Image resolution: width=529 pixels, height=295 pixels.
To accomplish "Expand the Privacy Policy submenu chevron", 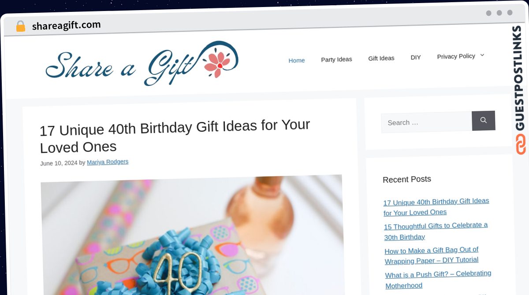I will pos(482,55).
